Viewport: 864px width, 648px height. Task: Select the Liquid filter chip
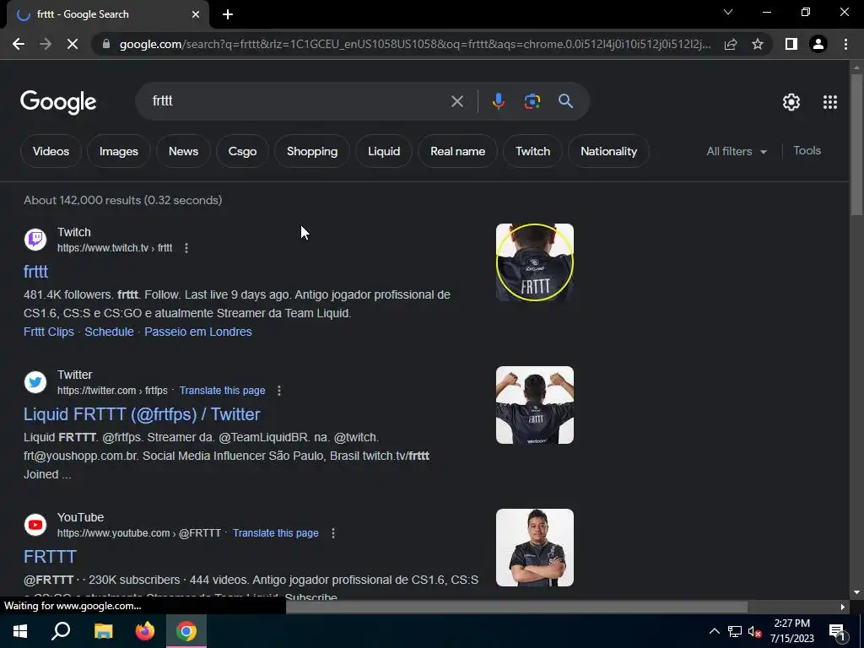pos(384,152)
